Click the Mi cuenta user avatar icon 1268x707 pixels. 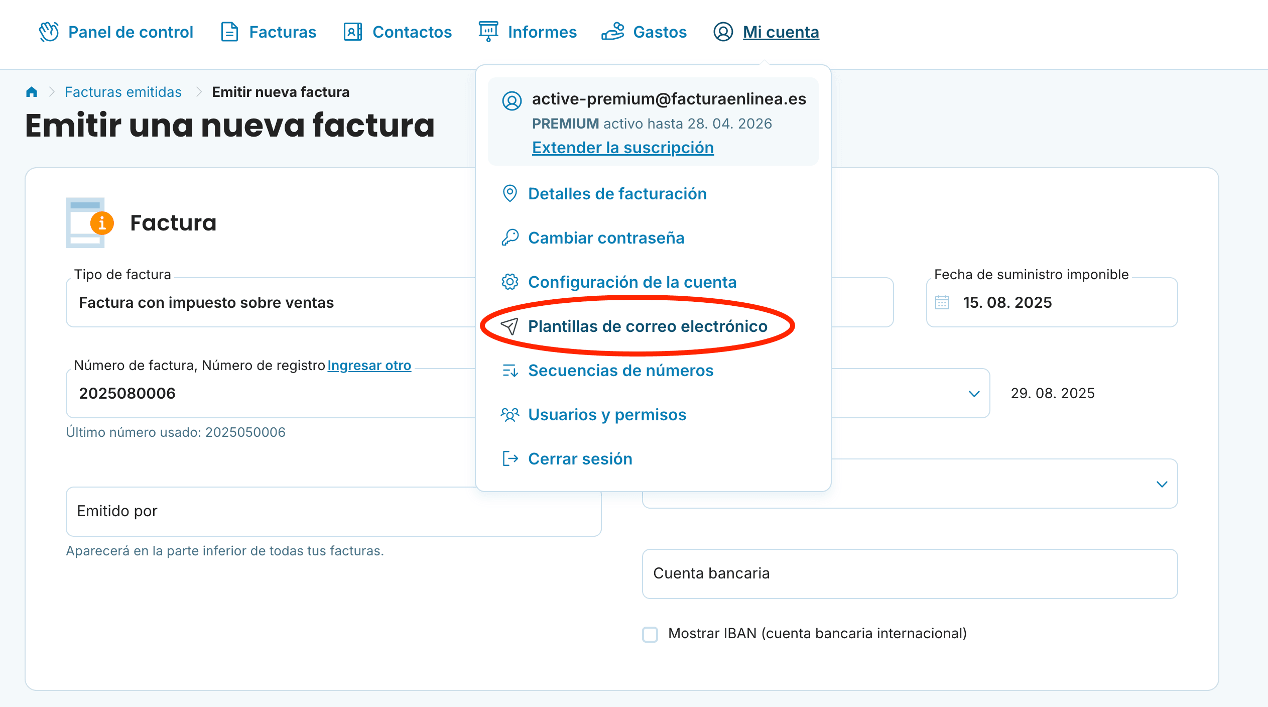(x=723, y=32)
